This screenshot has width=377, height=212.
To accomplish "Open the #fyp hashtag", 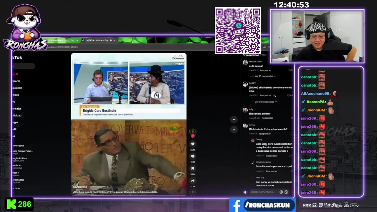I will pyautogui.click(x=113, y=192).
